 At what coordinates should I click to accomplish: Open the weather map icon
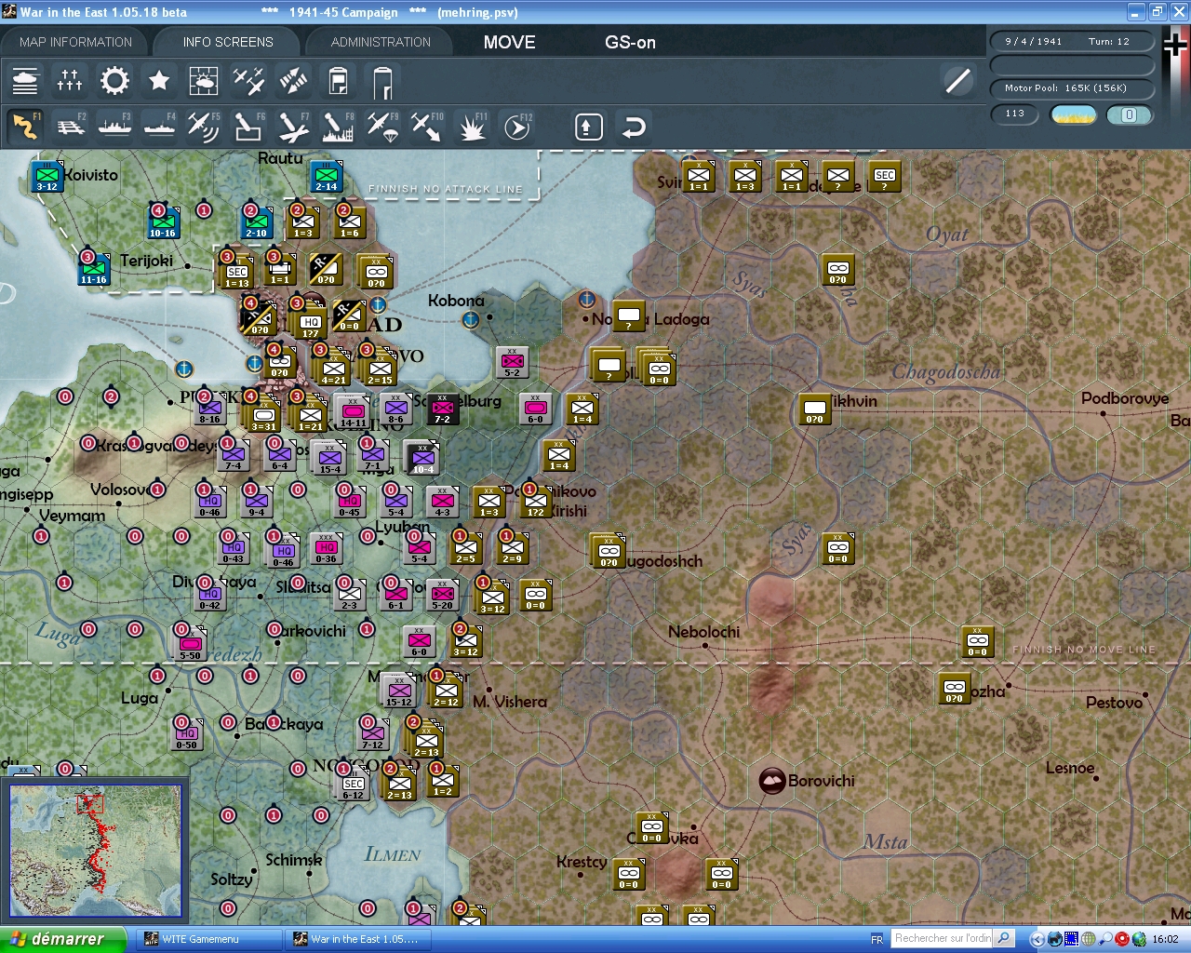(204, 81)
